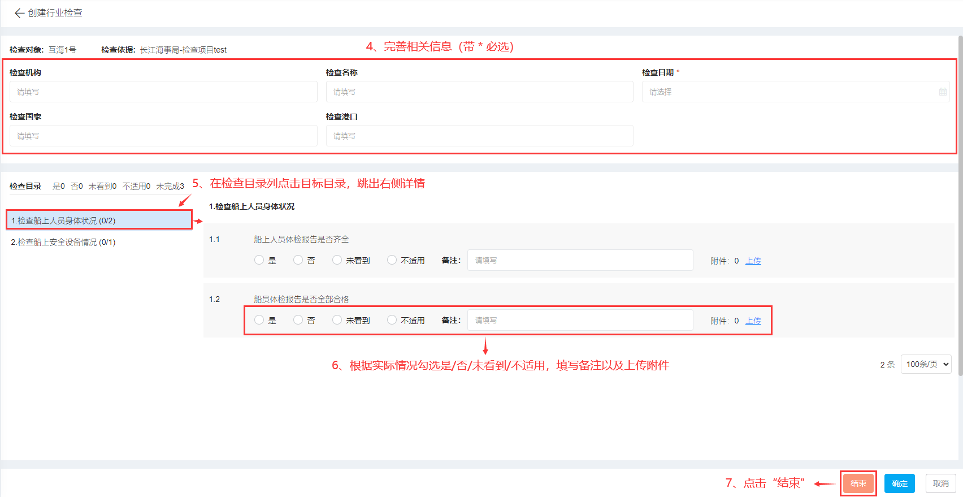Screen dimensions: 963x497
Task: Open the 检查日期 date picker field
Action: 796,92
